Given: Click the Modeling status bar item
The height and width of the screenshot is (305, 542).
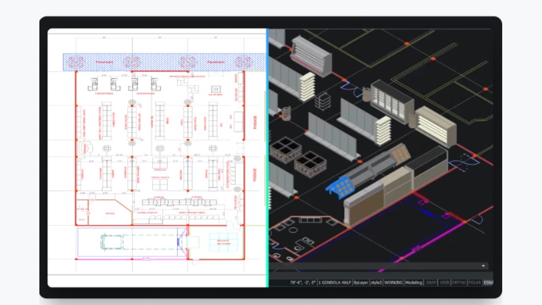Looking at the screenshot, I should coord(413,282).
